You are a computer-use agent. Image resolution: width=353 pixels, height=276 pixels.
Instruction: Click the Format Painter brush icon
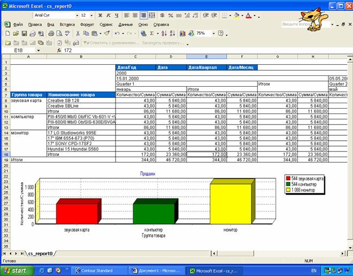point(106,33)
